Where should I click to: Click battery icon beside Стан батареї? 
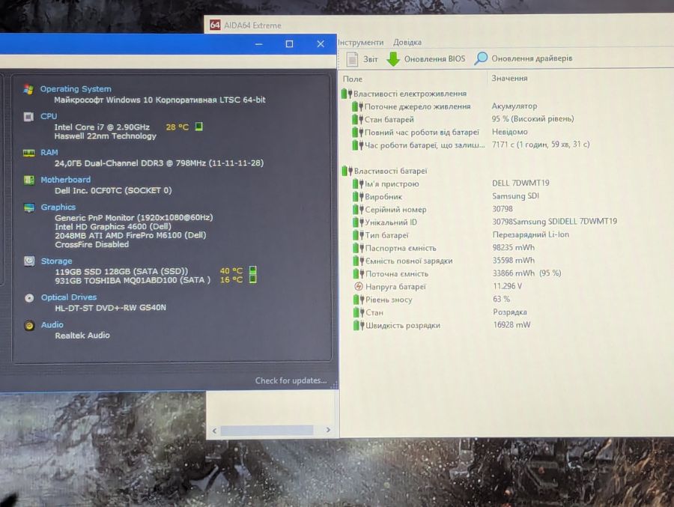358,119
